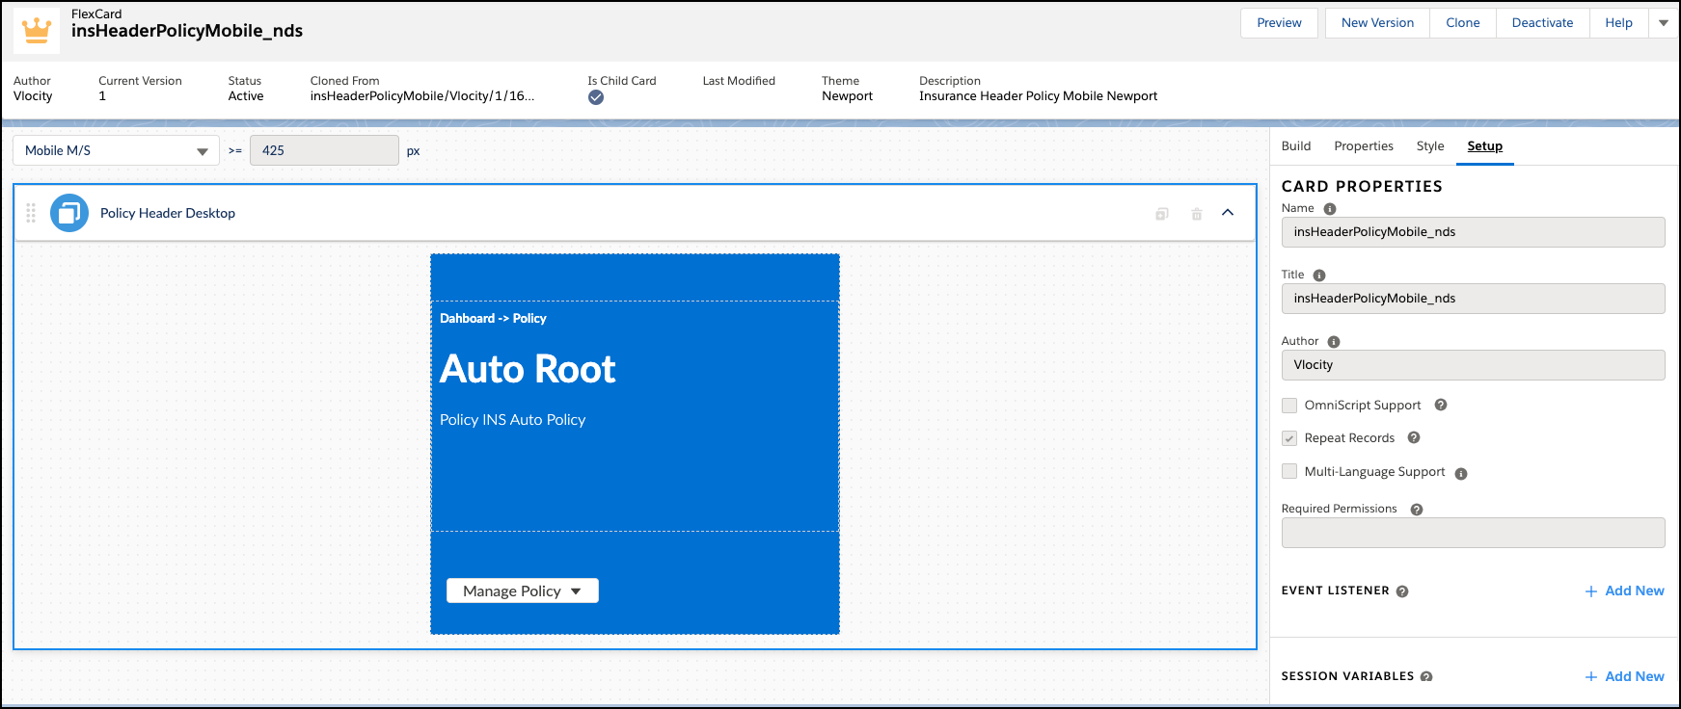The width and height of the screenshot is (1681, 709).
Task: Open the Manage Policy dropdown menu
Action: [x=523, y=591]
